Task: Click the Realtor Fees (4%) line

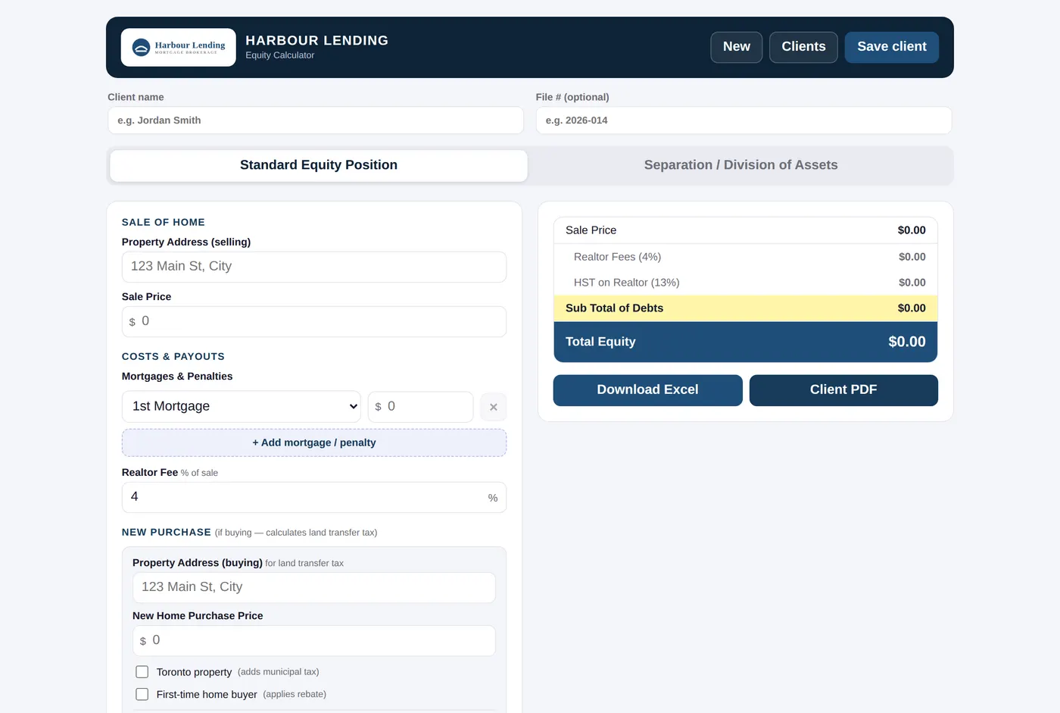Action: pyautogui.click(x=746, y=257)
